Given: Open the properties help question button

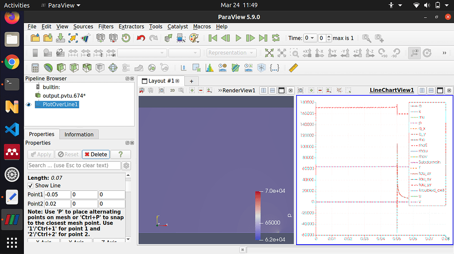Looking at the screenshot, I should coord(121,155).
